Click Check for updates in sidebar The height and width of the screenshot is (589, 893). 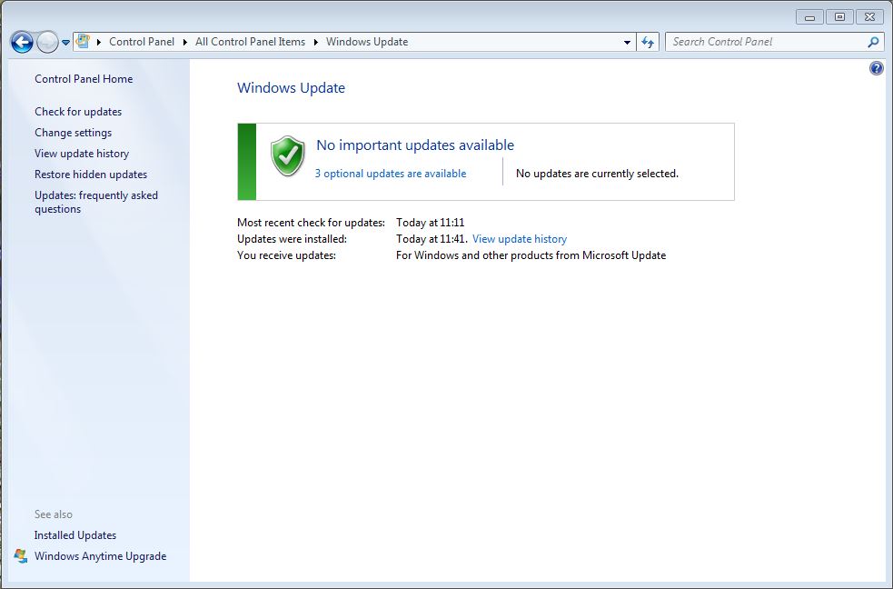(78, 112)
